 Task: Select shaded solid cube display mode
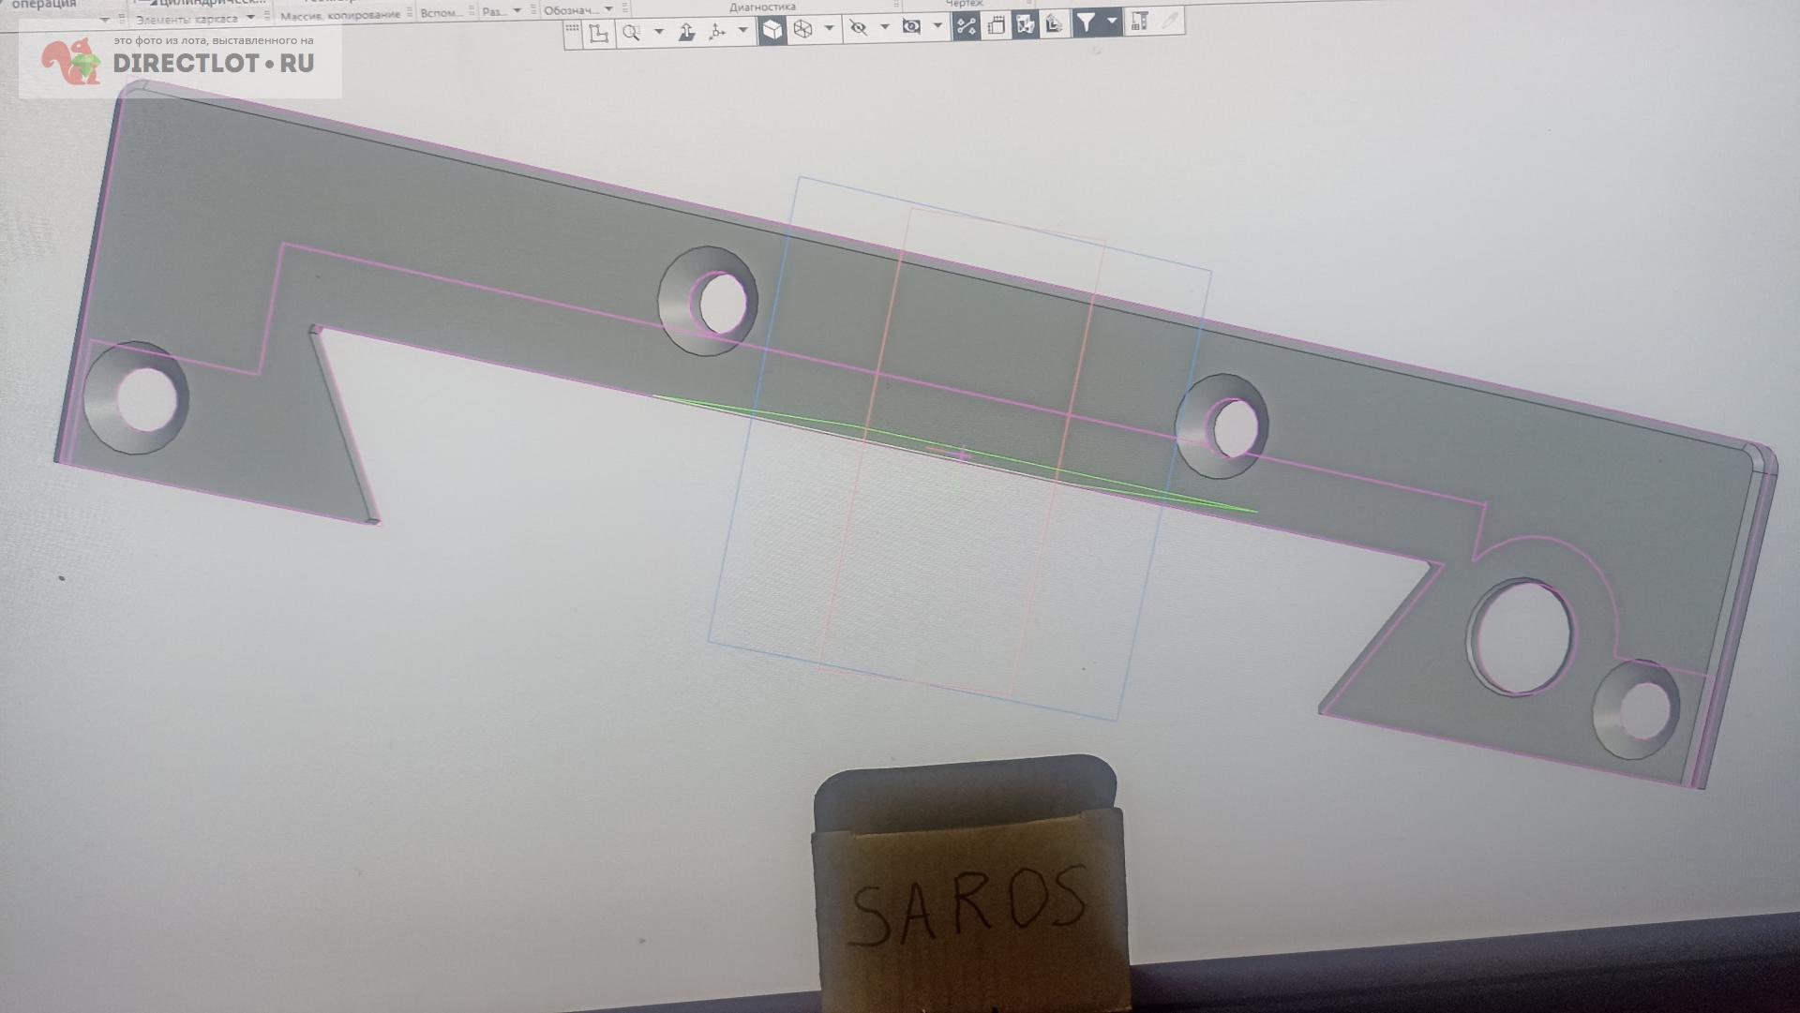(772, 30)
